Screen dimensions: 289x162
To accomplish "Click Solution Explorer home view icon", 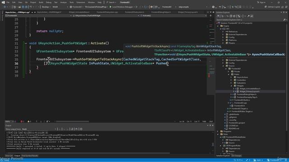I will click(218, 16).
